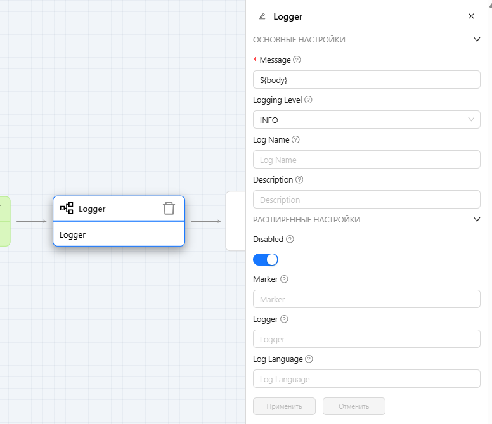Click help icon beside Log Language
The image size is (492, 424).
pos(309,359)
